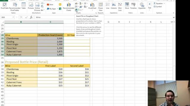Collapse the ribbon

[x=173, y=13]
